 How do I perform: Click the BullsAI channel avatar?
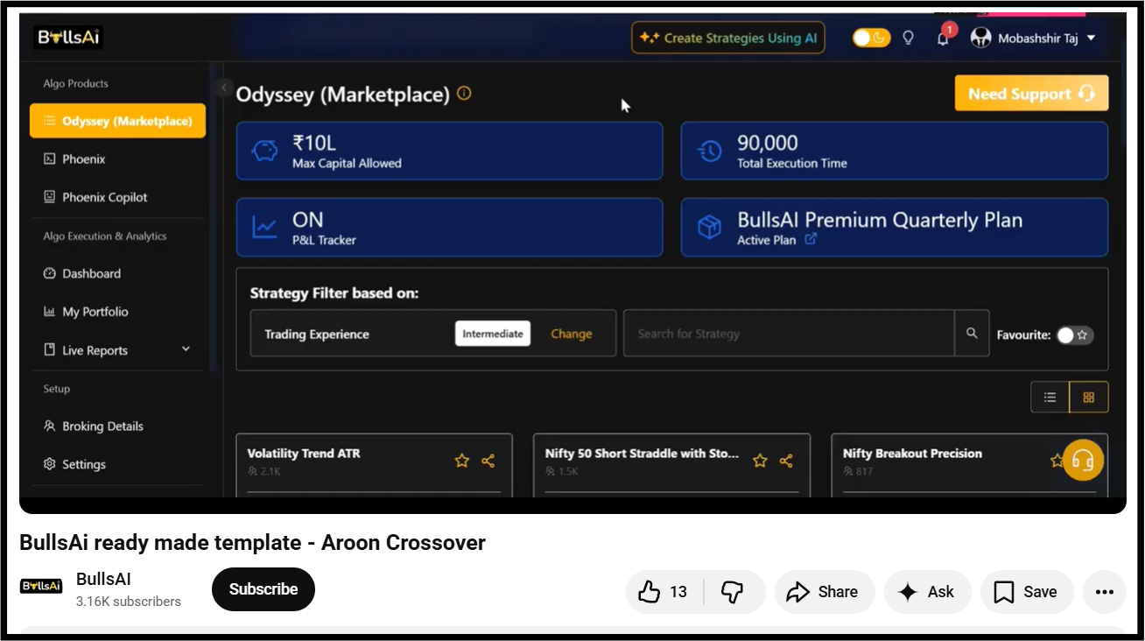[41, 586]
